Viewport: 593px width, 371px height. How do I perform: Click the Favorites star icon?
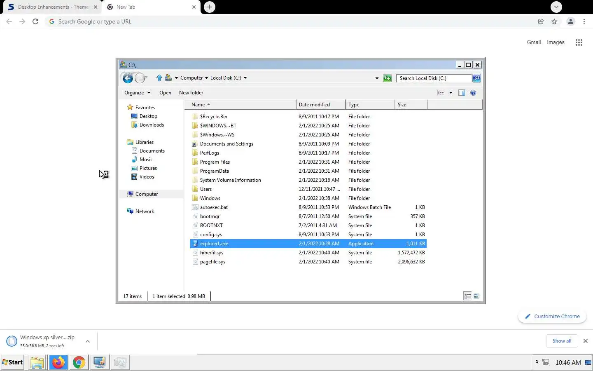tap(130, 107)
